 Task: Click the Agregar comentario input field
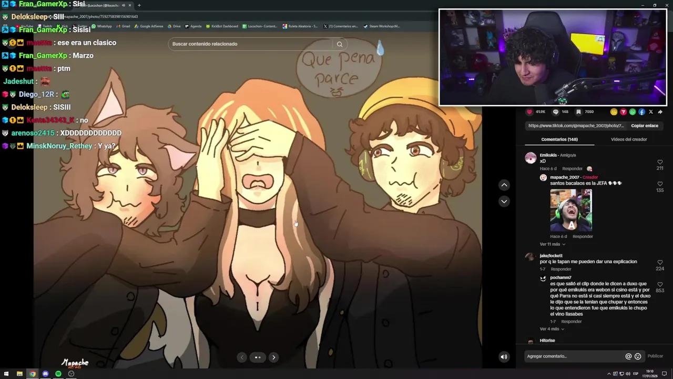[x=574, y=356]
